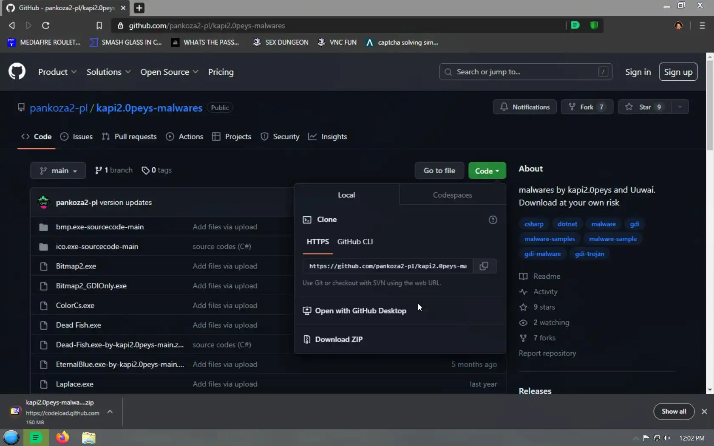Screen dimensions: 714x446
Task: Open the Actions tab
Action: click(184, 136)
